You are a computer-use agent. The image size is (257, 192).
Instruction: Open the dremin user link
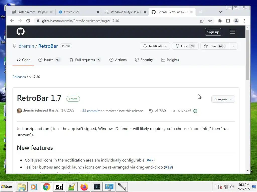pyautogui.click(x=26, y=46)
